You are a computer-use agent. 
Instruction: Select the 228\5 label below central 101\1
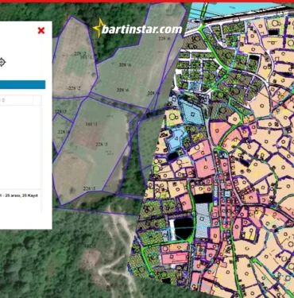point(102,145)
